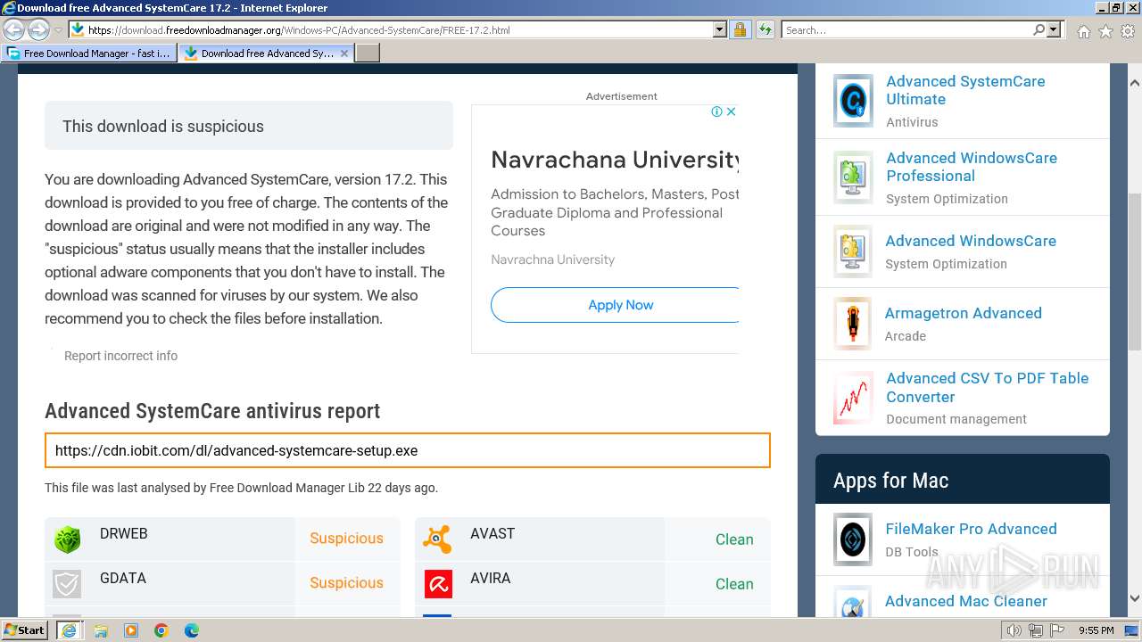Viewport: 1142px width, 642px height.
Task: Open a new blank tab
Action: pyautogui.click(x=368, y=53)
